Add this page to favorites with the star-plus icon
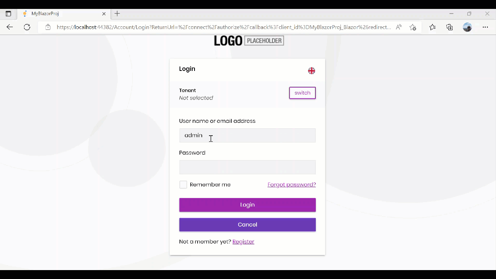Viewport: 496px width, 279px height. pos(413,27)
